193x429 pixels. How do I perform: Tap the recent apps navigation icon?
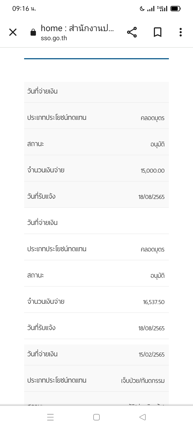[50, 417]
